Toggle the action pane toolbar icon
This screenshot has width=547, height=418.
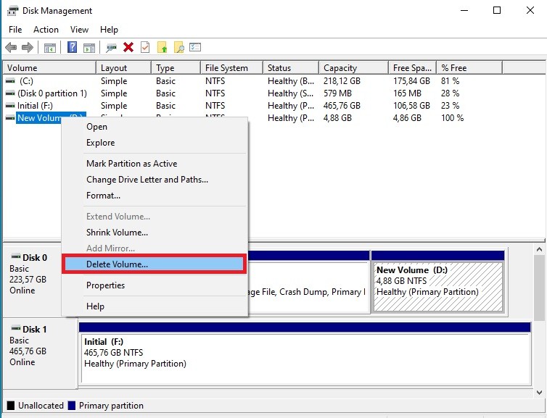click(x=89, y=48)
